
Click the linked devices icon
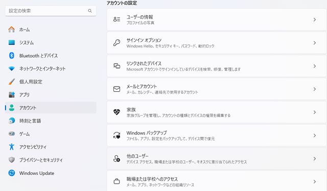(116, 66)
